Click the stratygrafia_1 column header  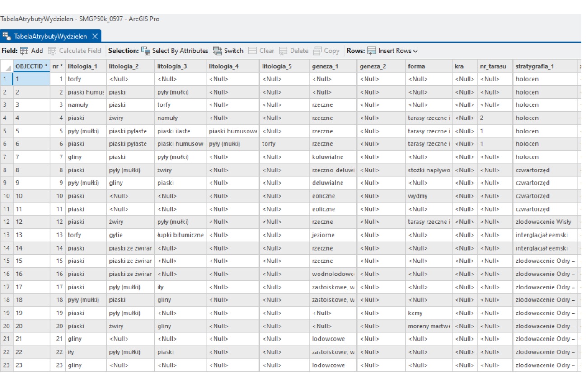pyautogui.click(x=545, y=66)
